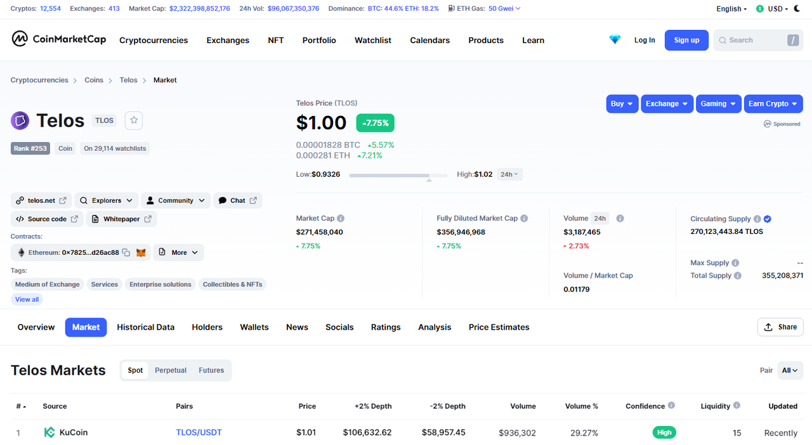This screenshot has height=445, width=812.
Task: Copy the Ethereum contract address
Action: [x=126, y=252]
